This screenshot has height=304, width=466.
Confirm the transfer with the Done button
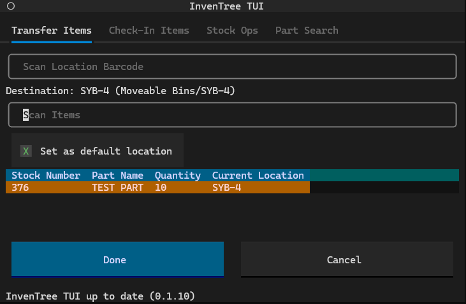117,259
